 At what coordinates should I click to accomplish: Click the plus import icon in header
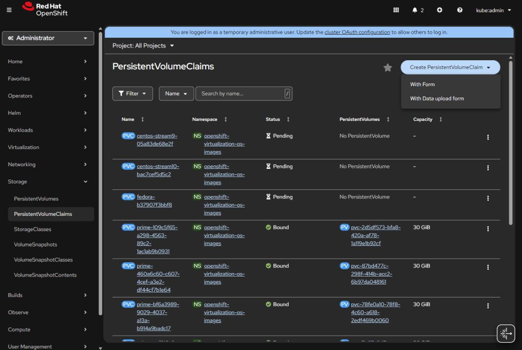click(439, 10)
